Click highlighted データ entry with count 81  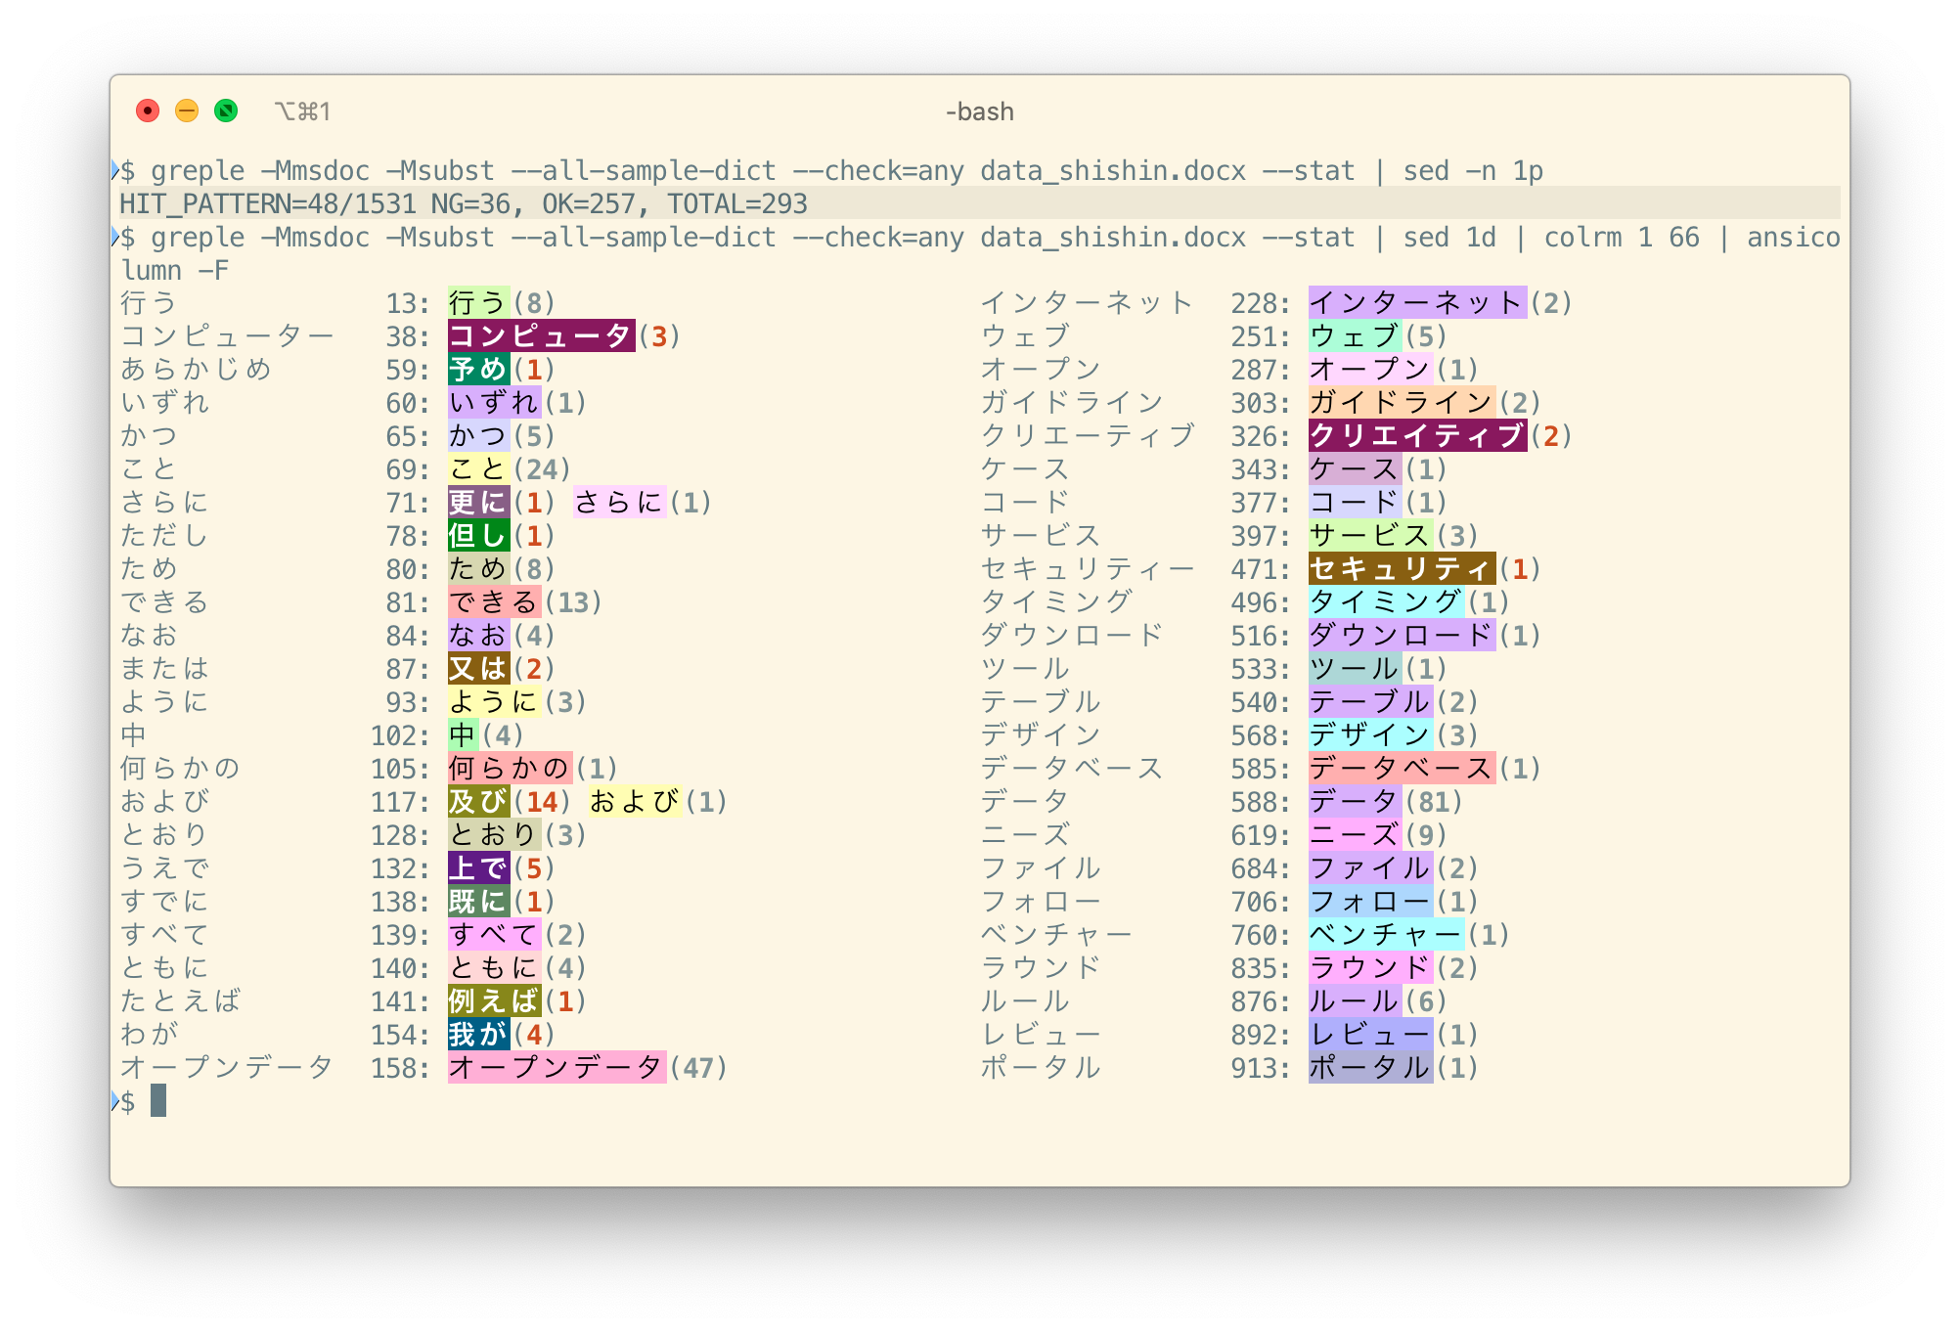coord(1355,802)
